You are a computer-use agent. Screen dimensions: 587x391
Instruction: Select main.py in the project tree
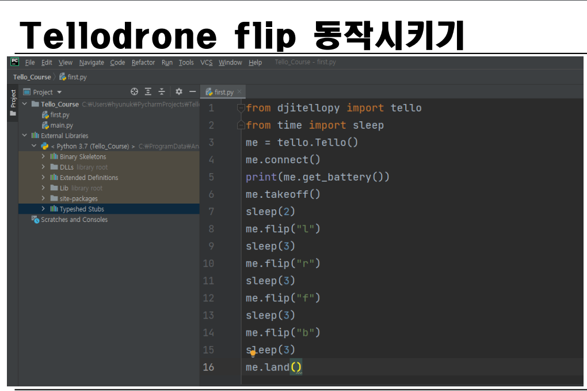pyautogui.click(x=62, y=125)
